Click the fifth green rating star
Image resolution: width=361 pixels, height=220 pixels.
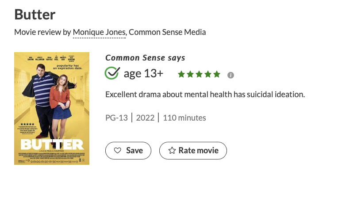tap(217, 74)
